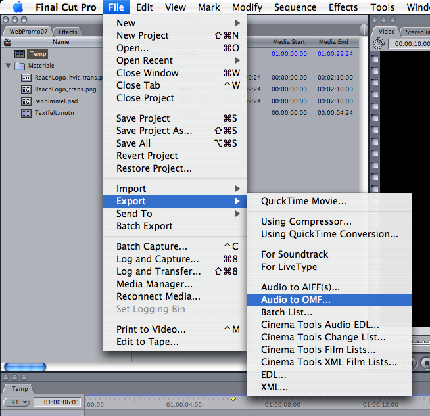Viewport: 430px width, 416px height.
Task: Choose Batch List... export
Action: coord(329,312)
